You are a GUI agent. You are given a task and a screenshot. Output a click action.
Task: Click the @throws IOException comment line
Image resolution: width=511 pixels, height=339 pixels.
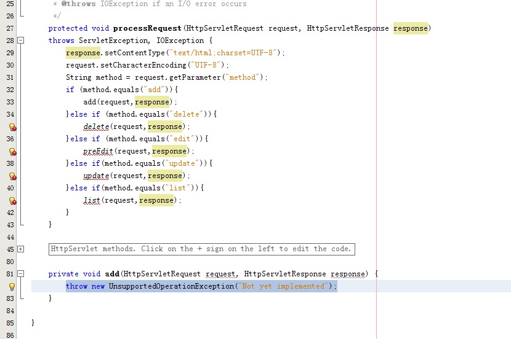point(150,4)
